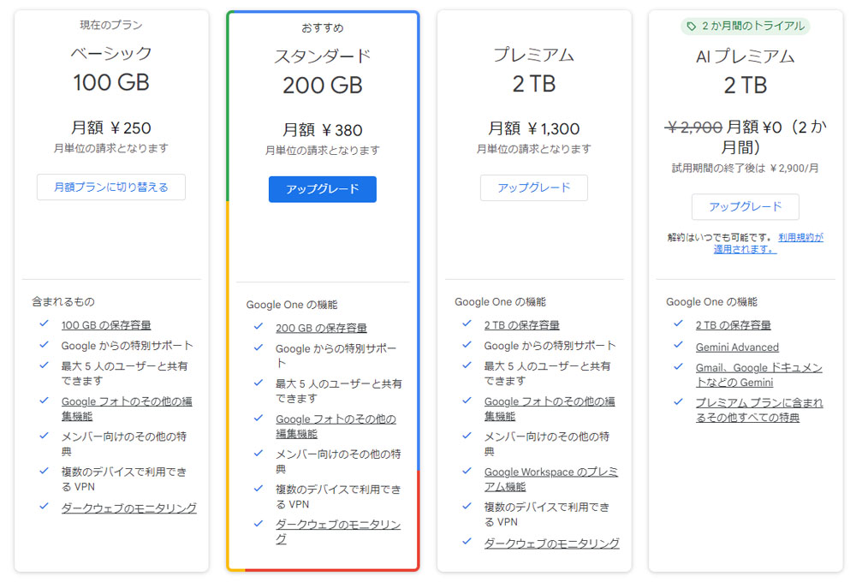Open Gmail、Google ドキュメントなどの Gemini link

click(758, 375)
